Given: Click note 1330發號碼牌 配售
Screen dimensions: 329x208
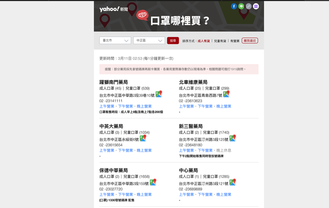Looking at the screenshot, I should pyautogui.click(x=117, y=200).
